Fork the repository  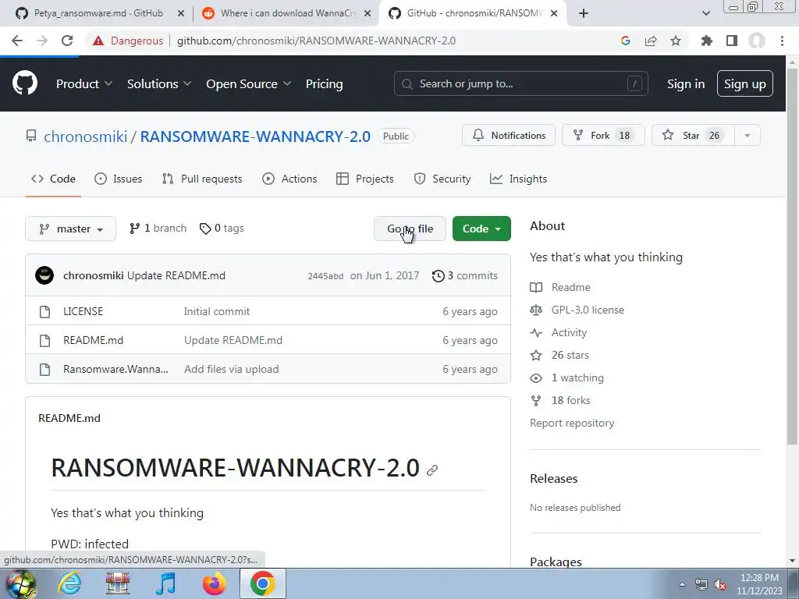603,136
